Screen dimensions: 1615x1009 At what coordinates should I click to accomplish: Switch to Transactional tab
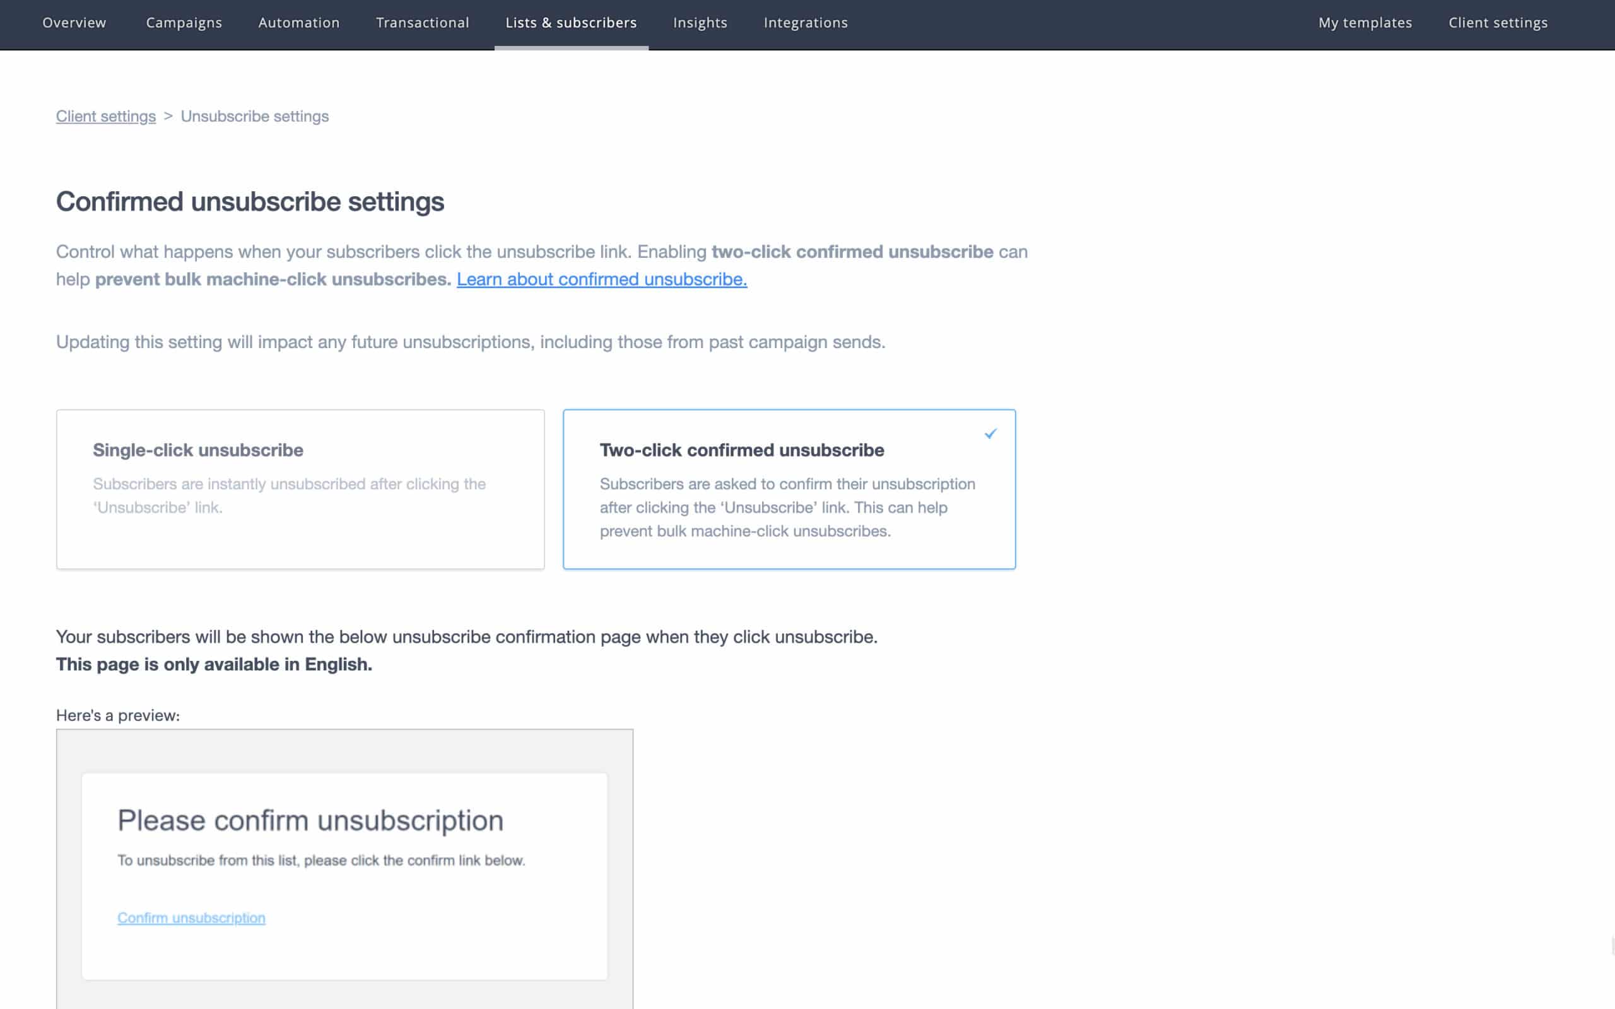423,23
